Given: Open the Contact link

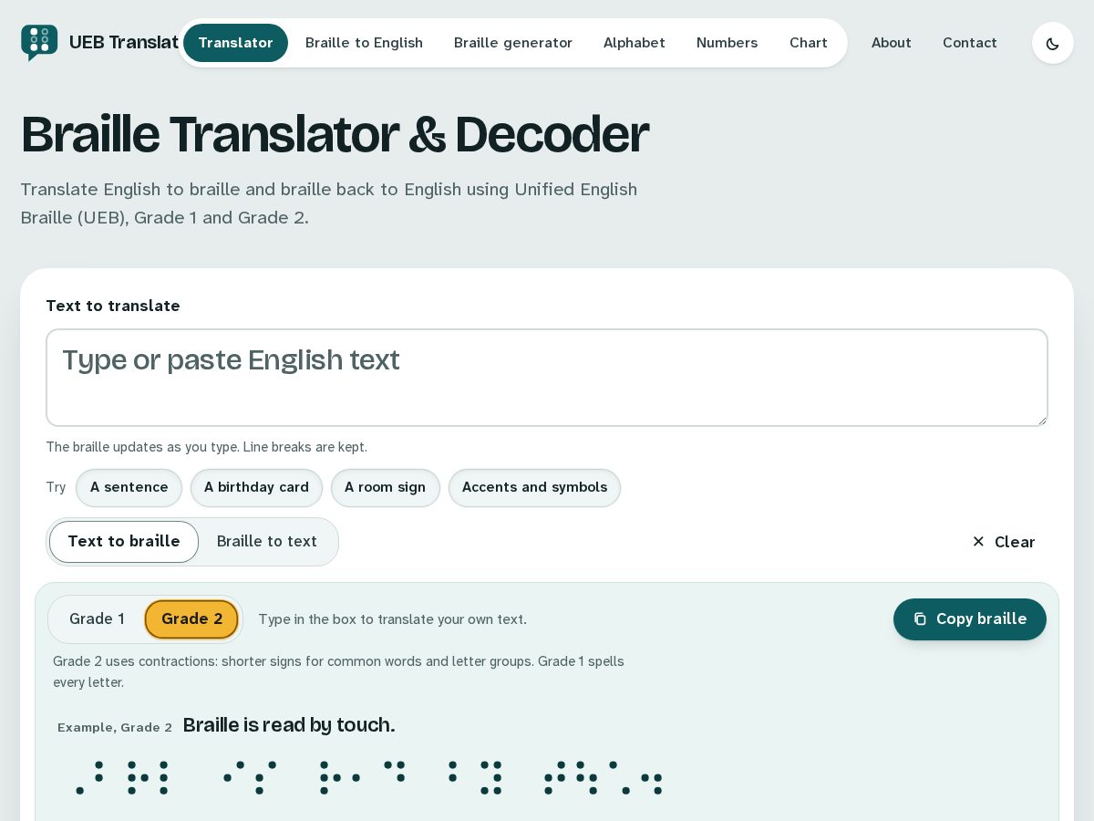Looking at the screenshot, I should (x=970, y=43).
